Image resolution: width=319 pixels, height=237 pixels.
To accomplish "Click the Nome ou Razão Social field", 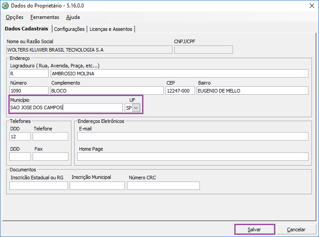I will tap(89, 50).
